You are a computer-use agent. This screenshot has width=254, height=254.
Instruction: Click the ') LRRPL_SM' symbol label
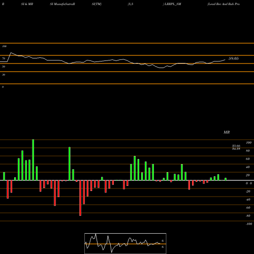pyautogui.click(x=172, y=4)
